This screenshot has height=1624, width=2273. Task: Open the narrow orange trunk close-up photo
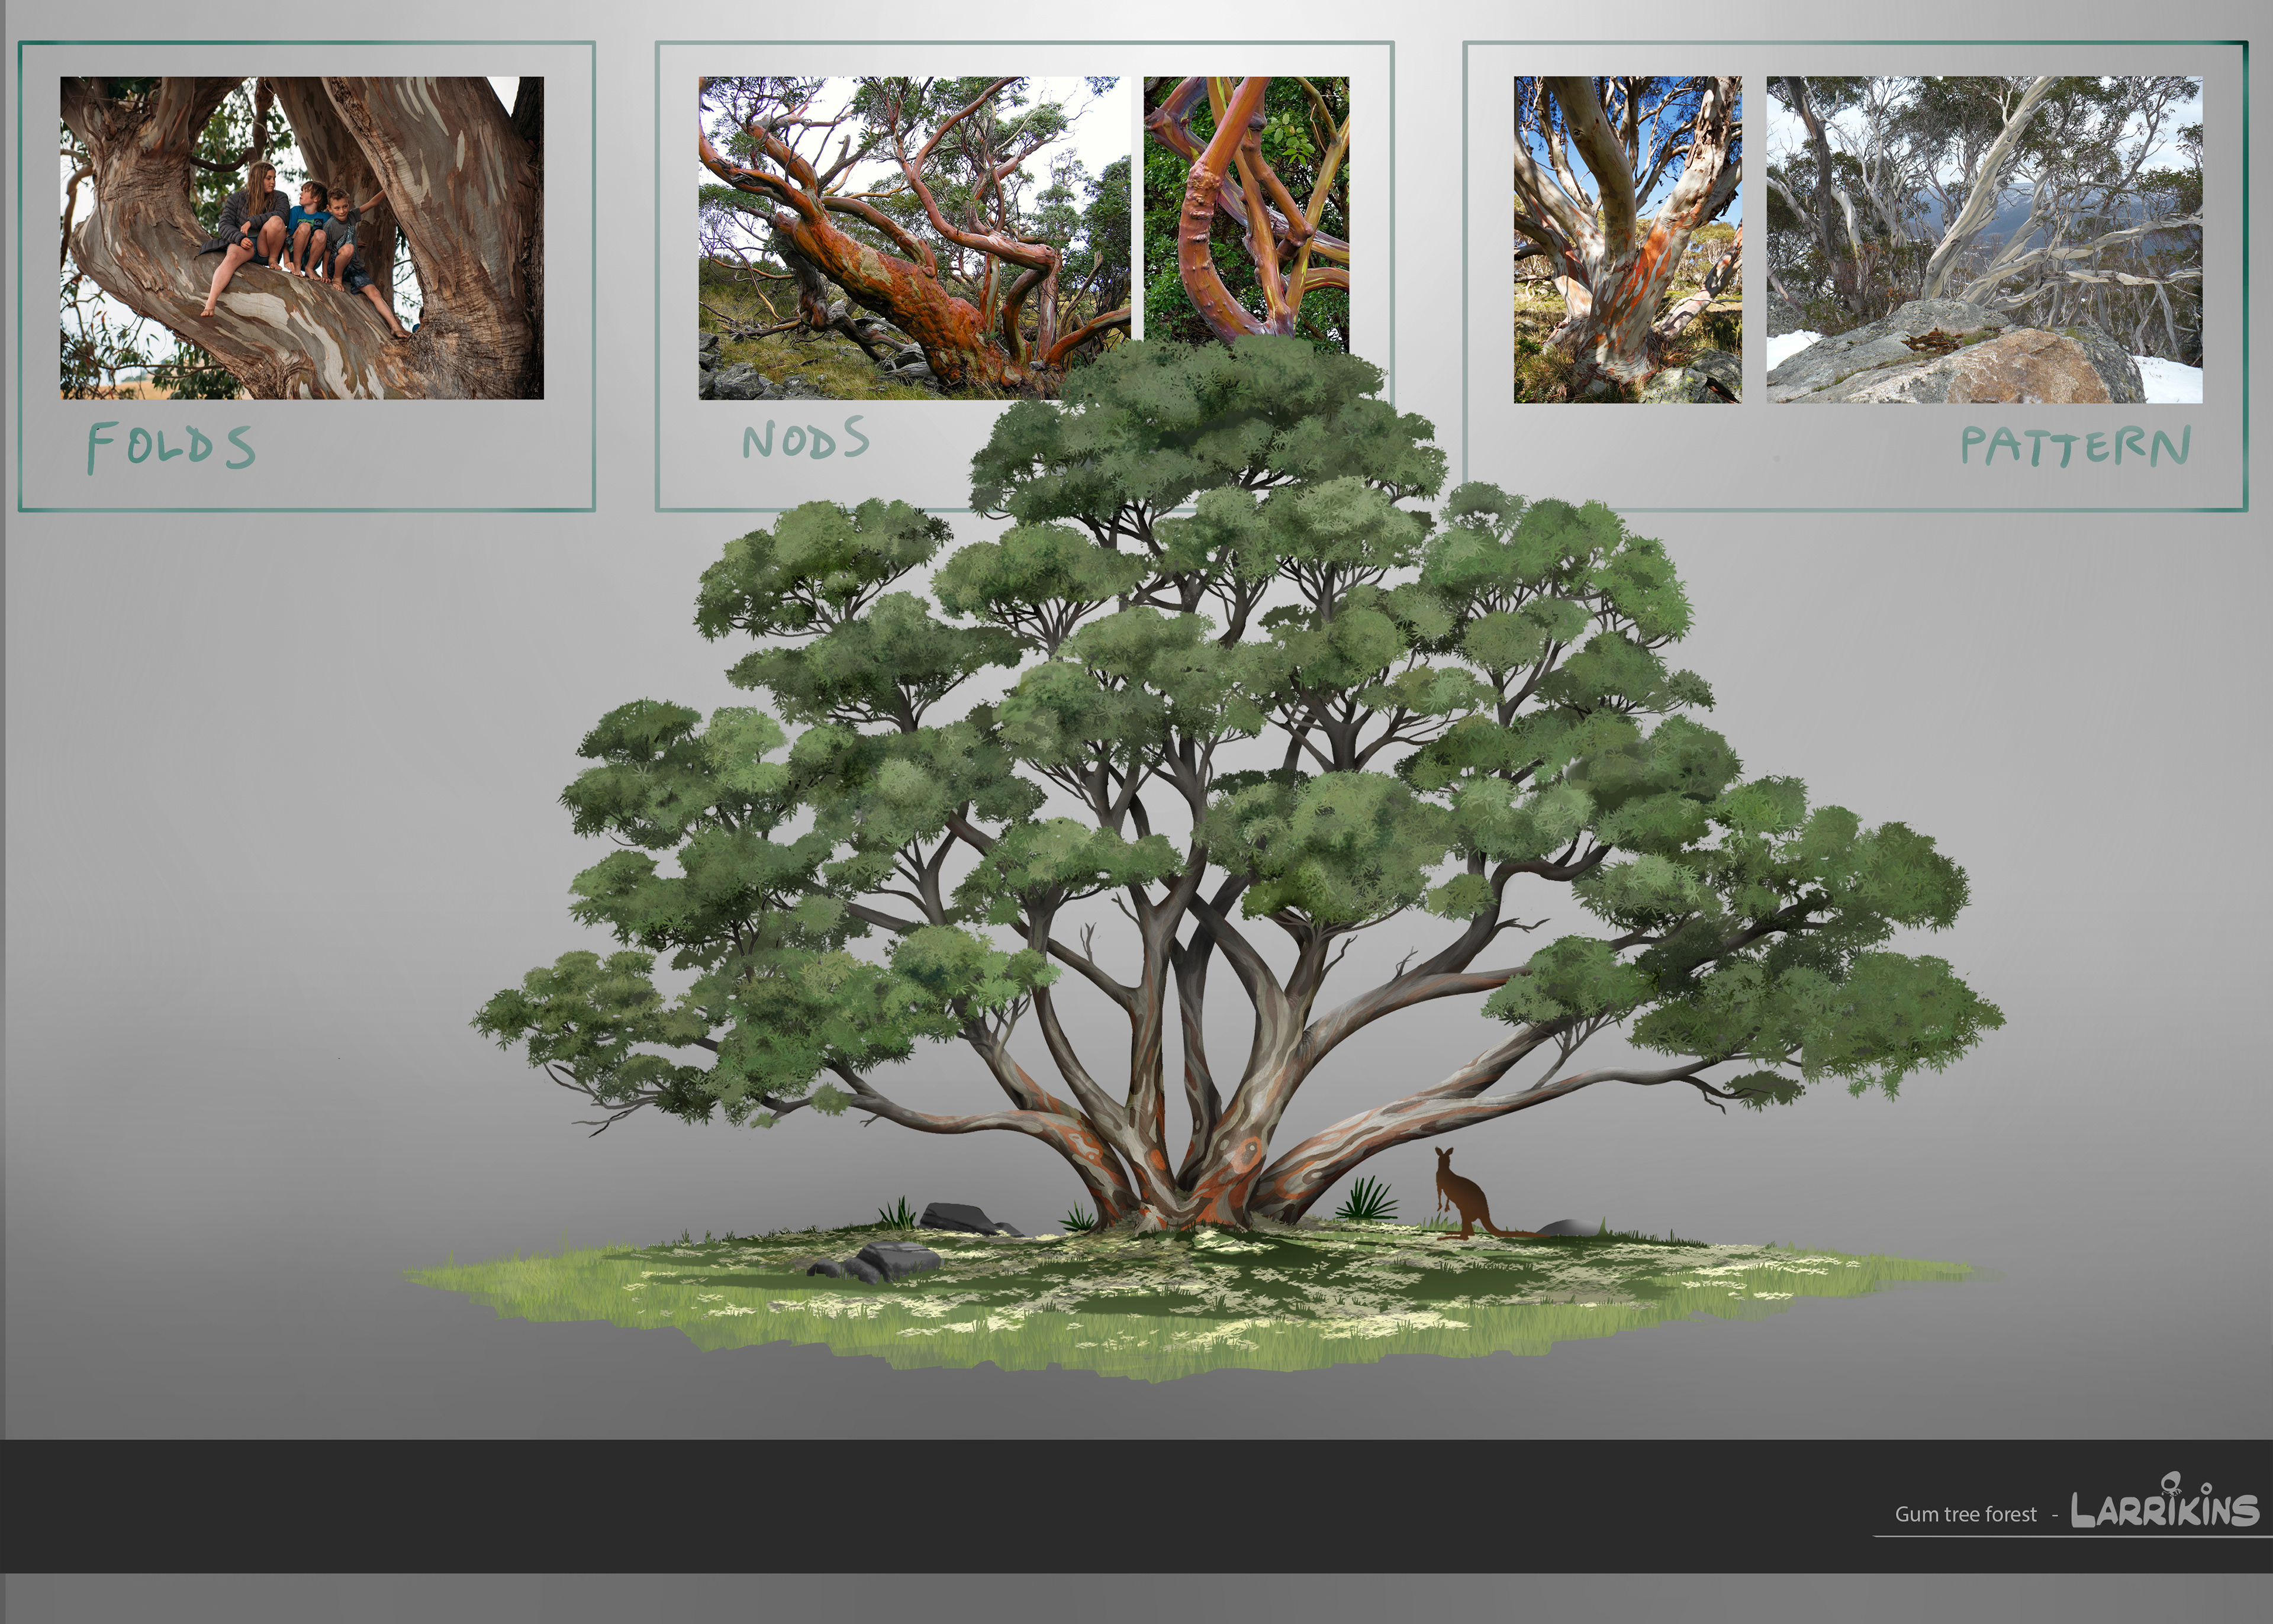(1246, 205)
